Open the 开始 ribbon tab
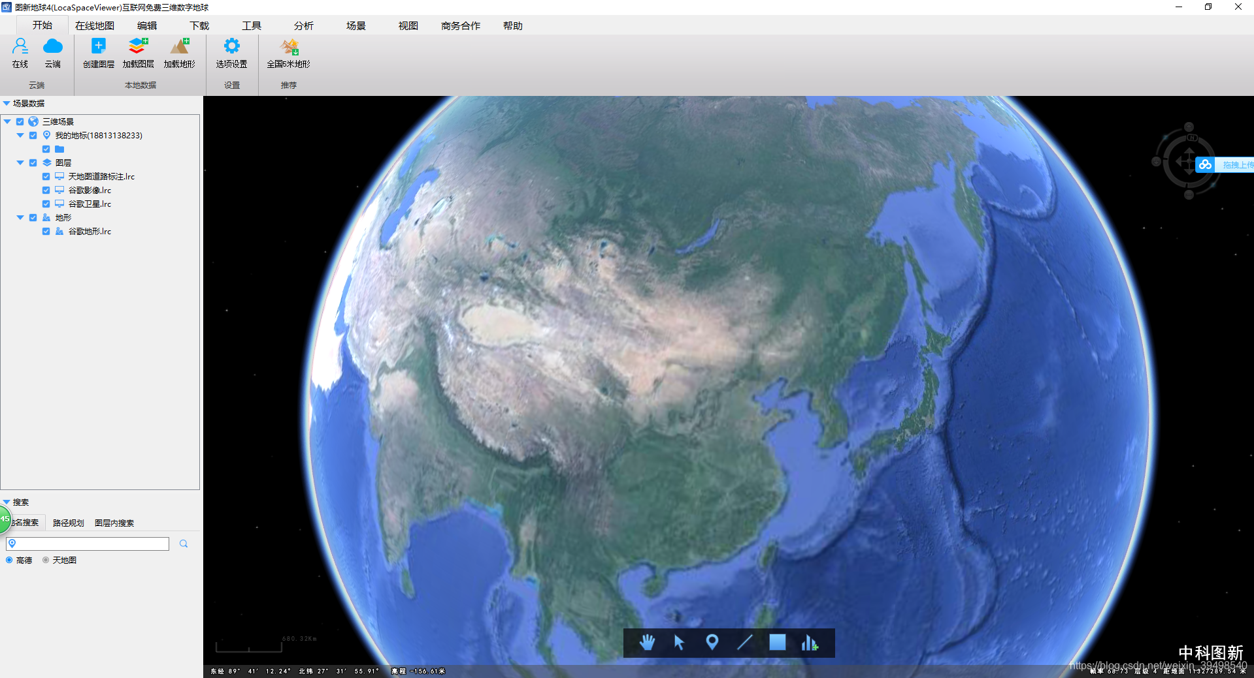 click(x=42, y=25)
